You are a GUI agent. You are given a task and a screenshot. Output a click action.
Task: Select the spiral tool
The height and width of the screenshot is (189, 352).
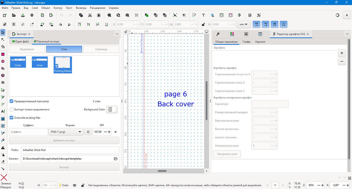click(x=3, y=83)
